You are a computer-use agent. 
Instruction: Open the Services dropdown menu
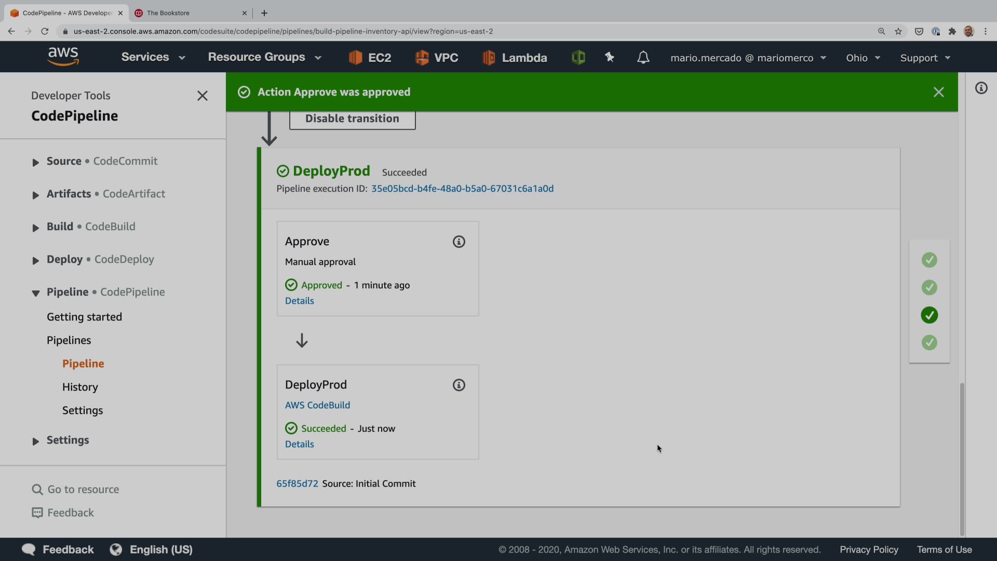tap(153, 57)
